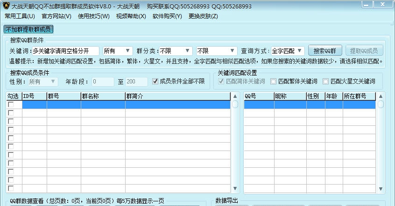Click the 群名称 column header
395x206 pixels.
coord(103,96)
